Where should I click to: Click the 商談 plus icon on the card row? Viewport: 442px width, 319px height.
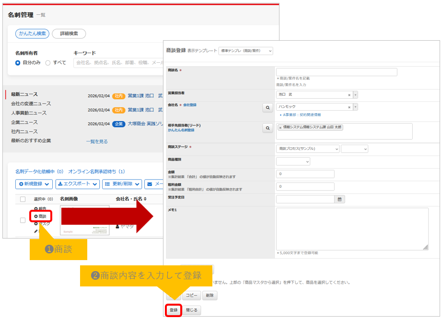[x=36, y=216]
